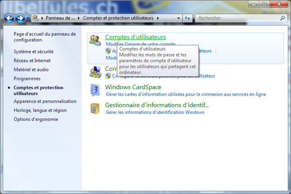
Task: Click 'Gérer les informations d'identification Windows'
Action: (x=155, y=112)
